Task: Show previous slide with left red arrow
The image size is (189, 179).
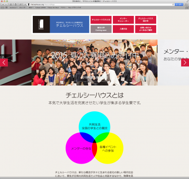Action: [x=4, y=63]
